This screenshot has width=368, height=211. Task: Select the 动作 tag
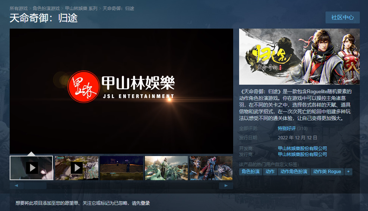click(270, 172)
